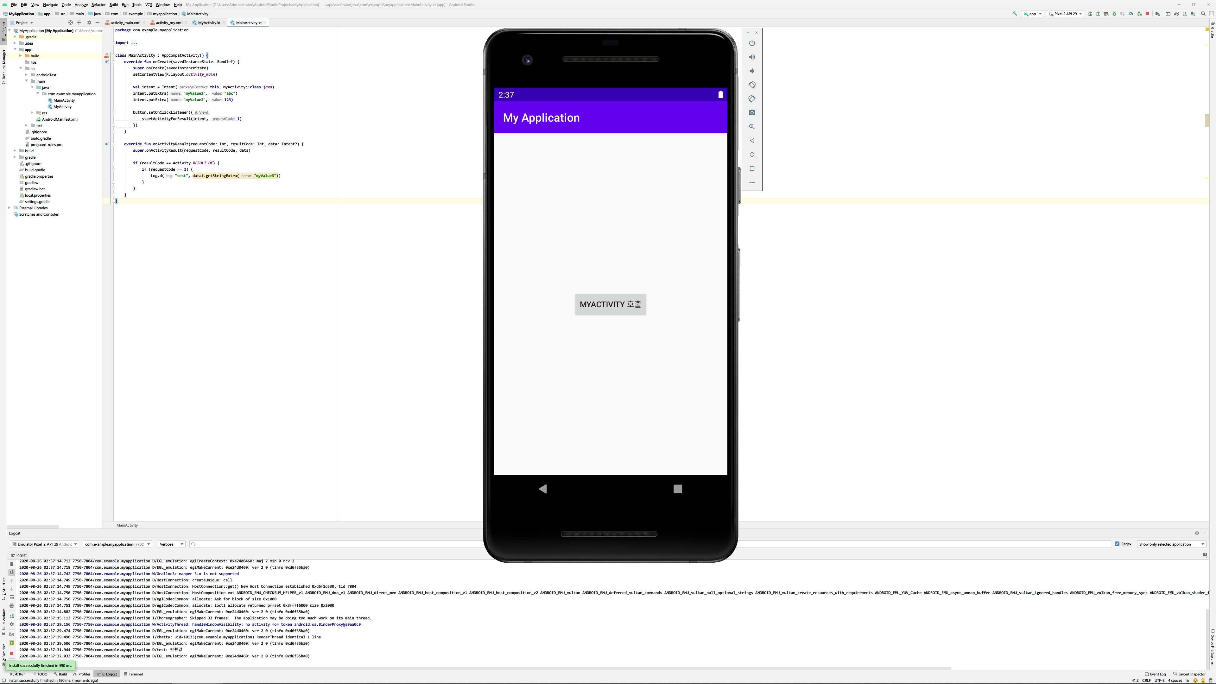Open the Verbose log level dropdown
This screenshot has width=1216, height=684.
click(x=171, y=544)
